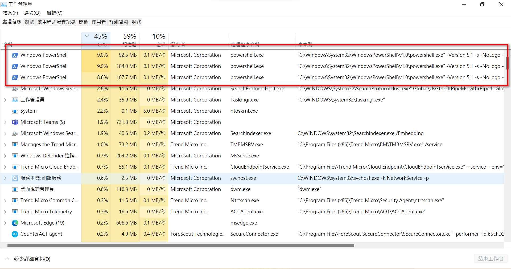The image size is (511, 269).
Task: Click the horizontal scrollbar thumb
Action: (181, 245)
